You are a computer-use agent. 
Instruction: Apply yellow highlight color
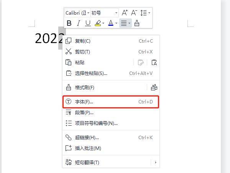coord(98,23)
